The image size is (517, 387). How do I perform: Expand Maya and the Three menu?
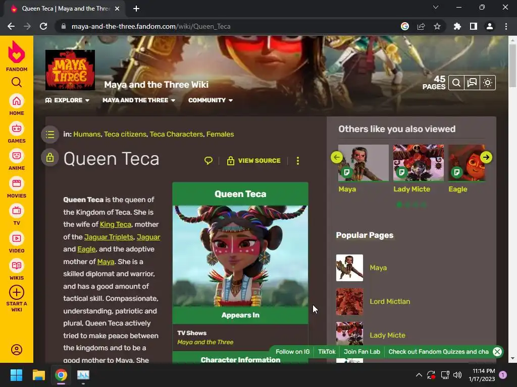(139, 100)
